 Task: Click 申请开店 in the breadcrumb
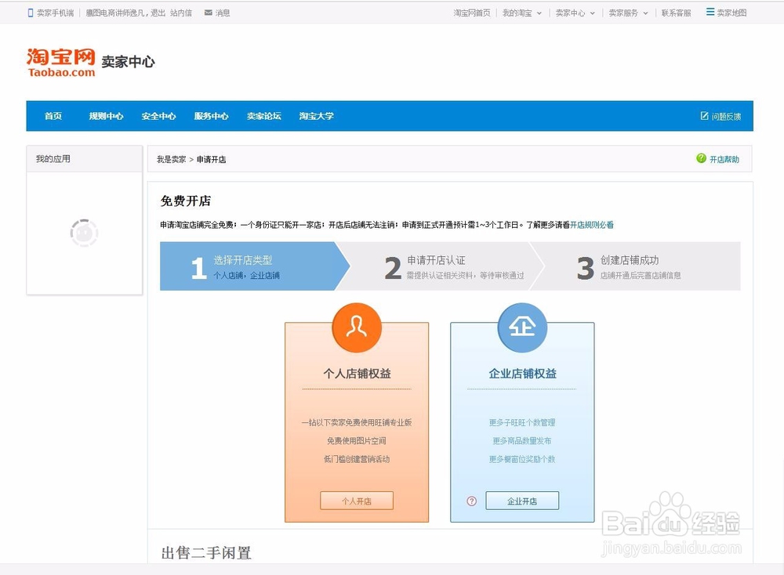211,159
